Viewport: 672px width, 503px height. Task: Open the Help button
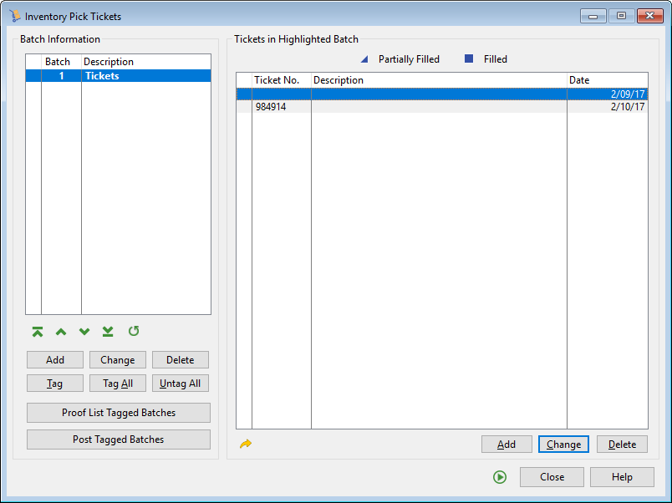point(622,477)
